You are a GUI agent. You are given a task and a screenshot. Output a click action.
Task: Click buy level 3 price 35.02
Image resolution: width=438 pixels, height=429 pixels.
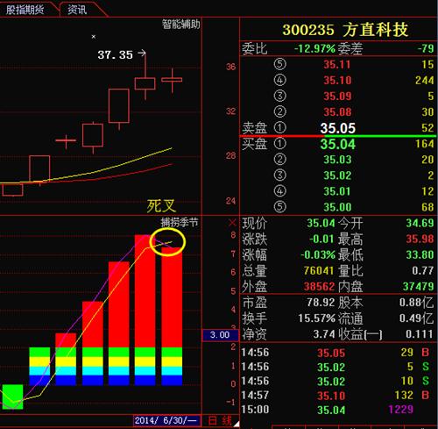click(x=337, y=175)
